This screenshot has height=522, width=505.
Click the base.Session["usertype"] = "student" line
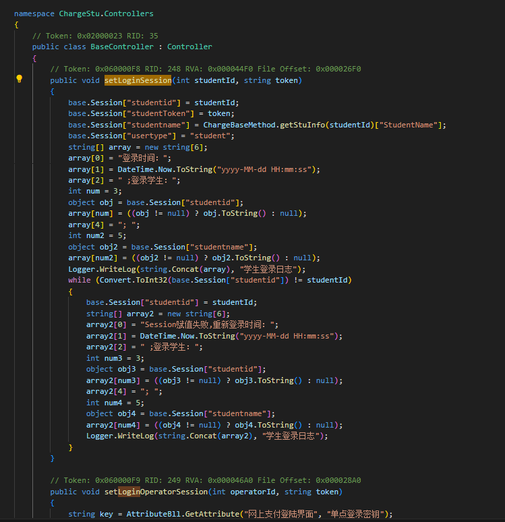(151, 136)
